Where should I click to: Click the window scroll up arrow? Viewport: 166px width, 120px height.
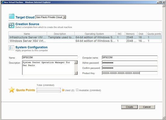point(164,6)
